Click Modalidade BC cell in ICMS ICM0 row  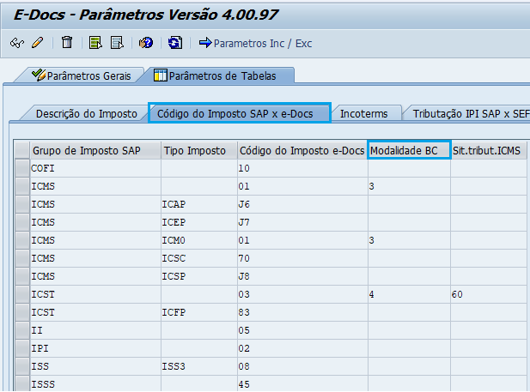(x=409, y=240)
